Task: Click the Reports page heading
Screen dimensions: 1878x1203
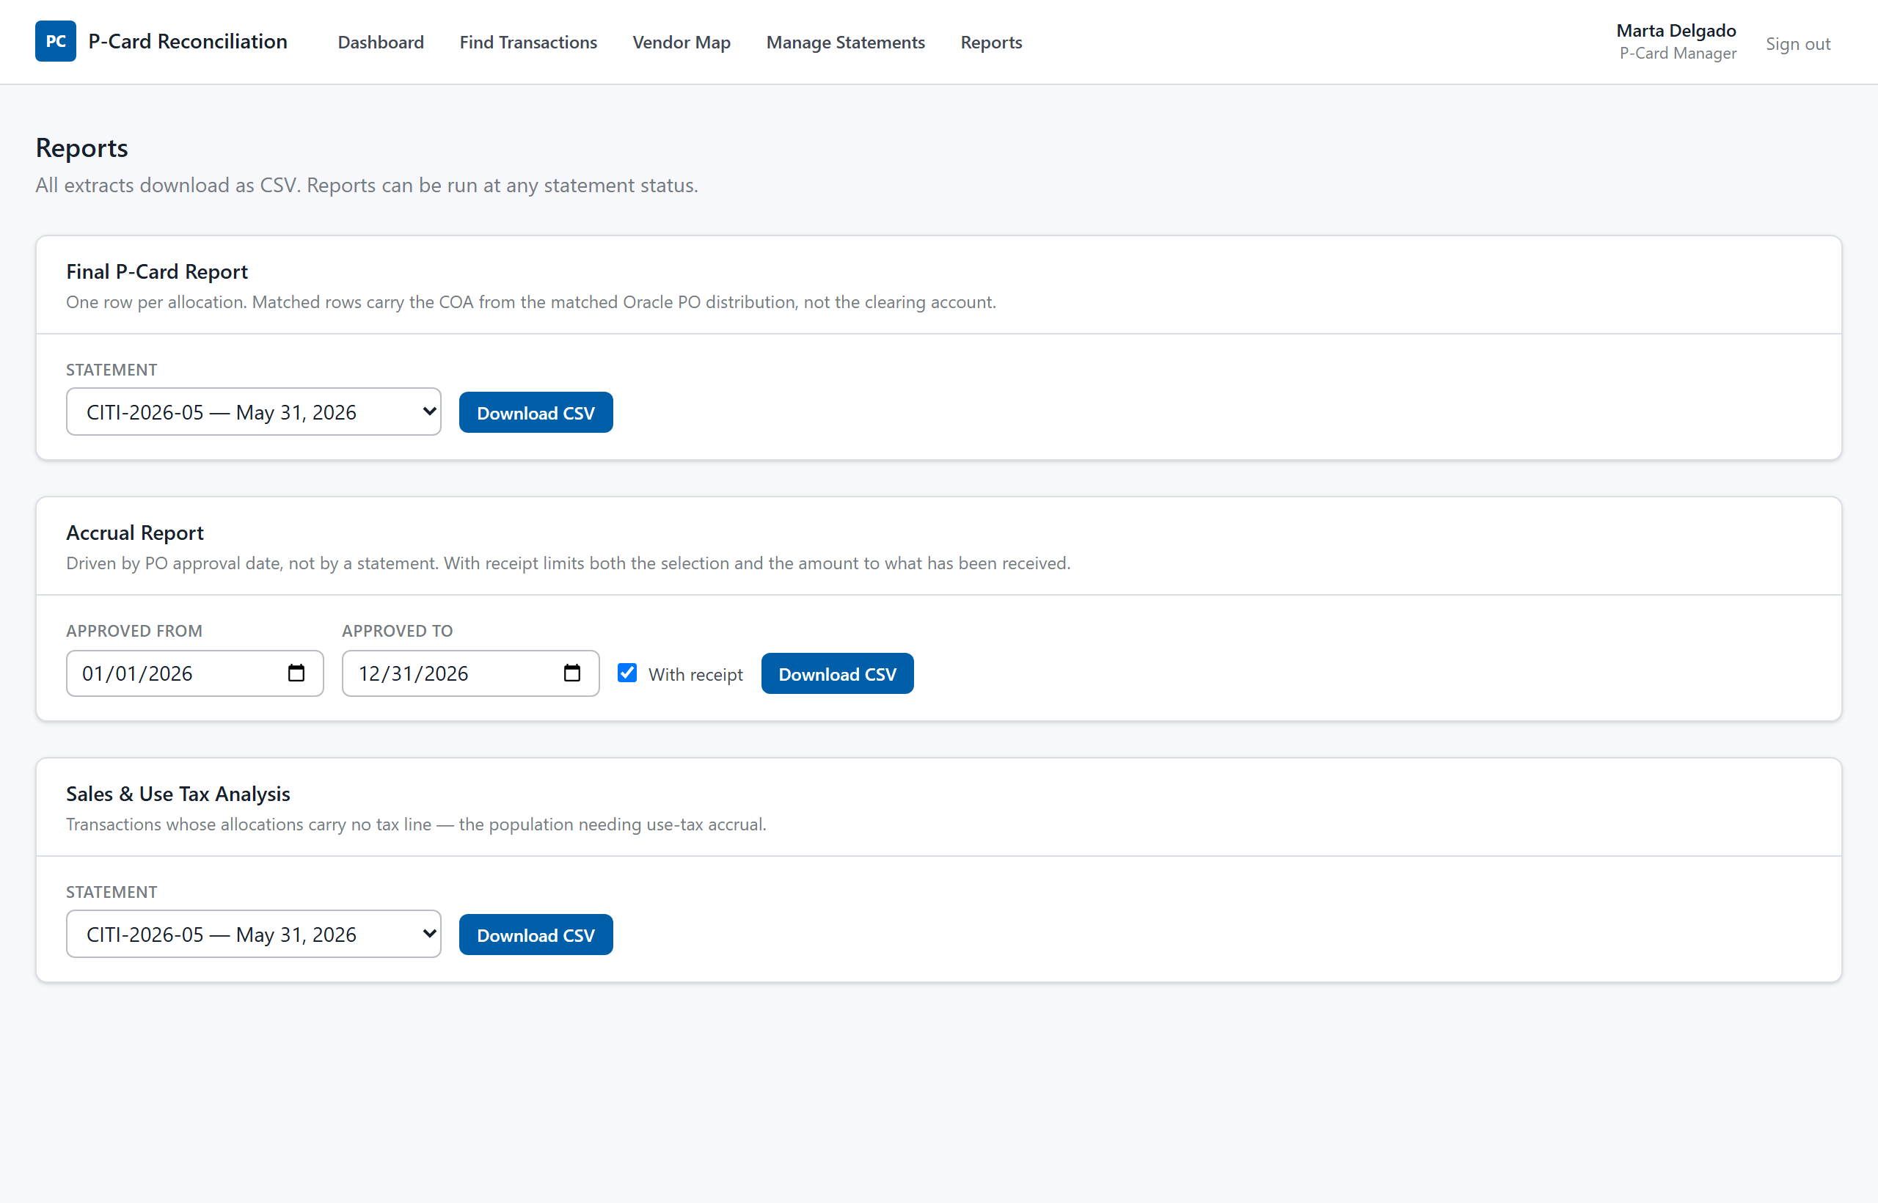Action: [82, 147]
